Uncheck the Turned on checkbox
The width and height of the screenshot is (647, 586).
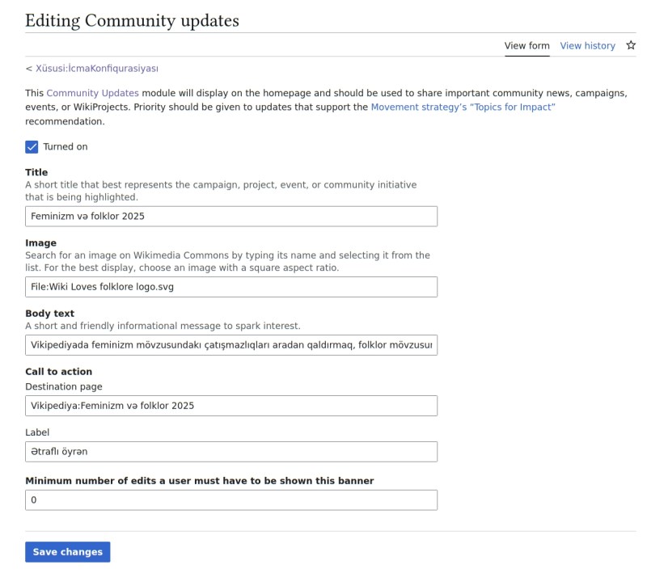[x=32, y=147]
